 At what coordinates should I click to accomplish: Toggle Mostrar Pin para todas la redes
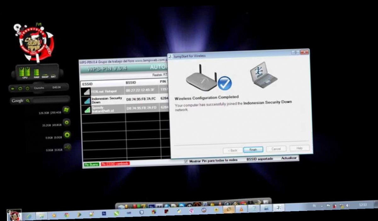click(186, 161)
